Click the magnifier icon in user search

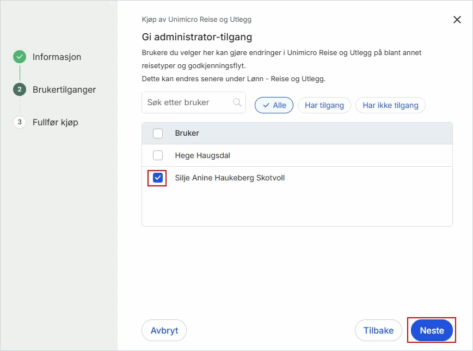click(x=237, y=102)
